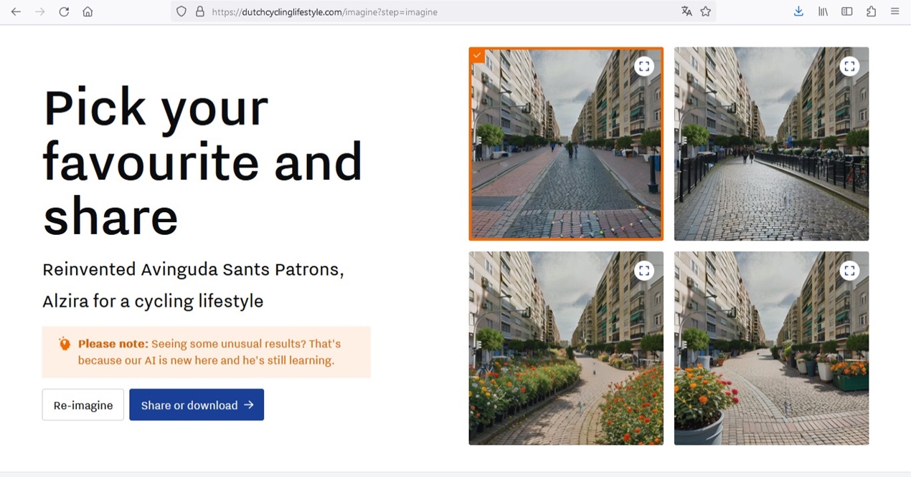Open the extensions puzzle icon
911x477 pixels.
tap(871, 11)
